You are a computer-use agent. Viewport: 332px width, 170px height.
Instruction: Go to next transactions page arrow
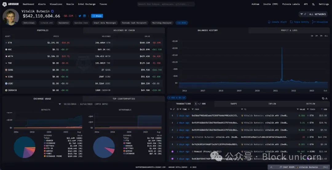coord(198,104)
